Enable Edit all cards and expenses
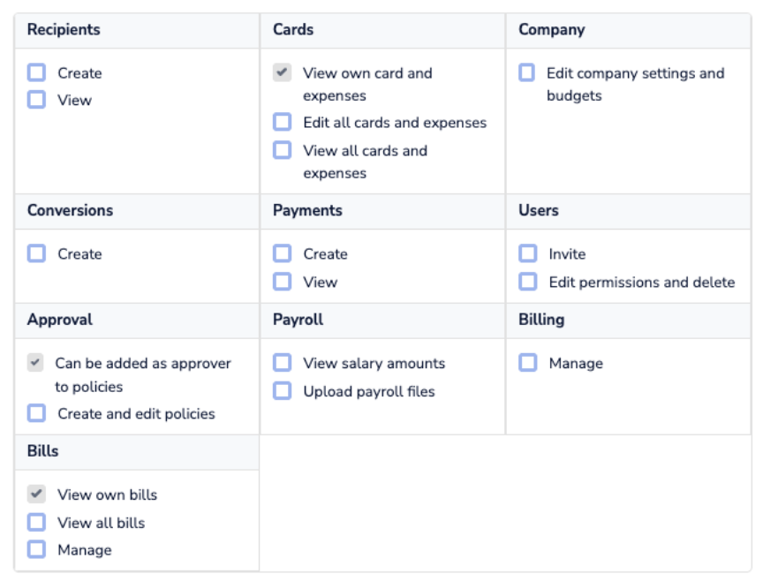Viewport: 763px width, 581px height. 282,122
